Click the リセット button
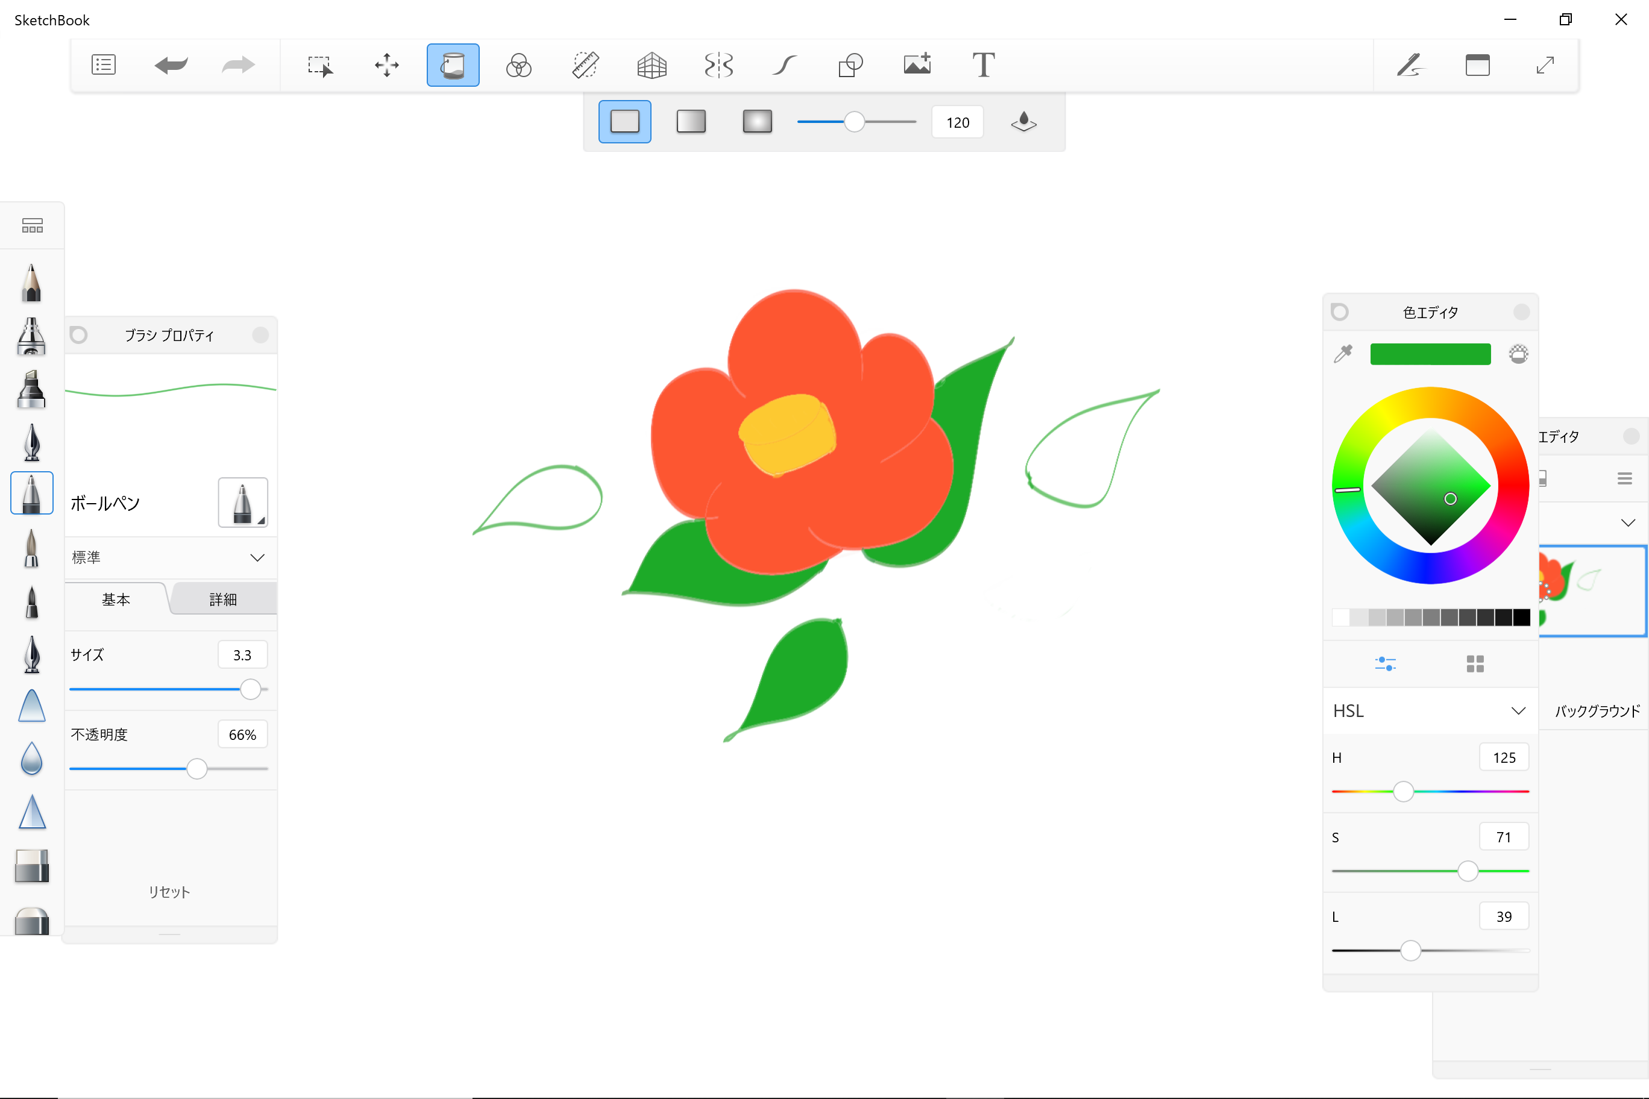The image size is (1649, 1099). (x=169, y=892)
